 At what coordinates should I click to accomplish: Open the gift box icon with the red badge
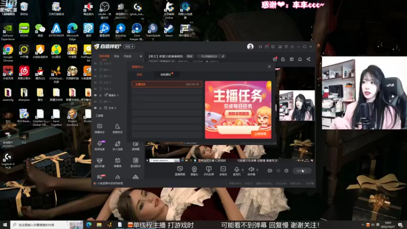click(275, 59)
